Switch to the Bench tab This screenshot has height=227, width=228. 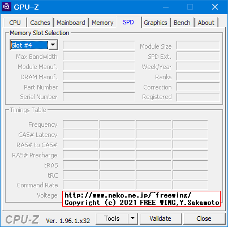[182, 23]
